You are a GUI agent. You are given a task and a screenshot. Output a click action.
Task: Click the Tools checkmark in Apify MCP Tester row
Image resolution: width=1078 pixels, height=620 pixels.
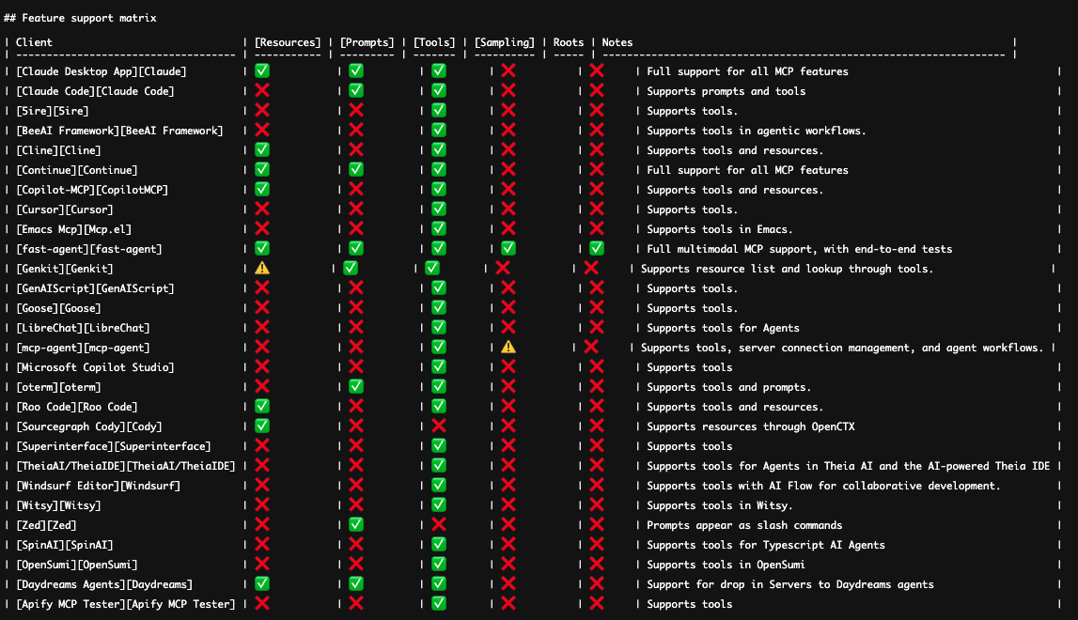[439, 603]
